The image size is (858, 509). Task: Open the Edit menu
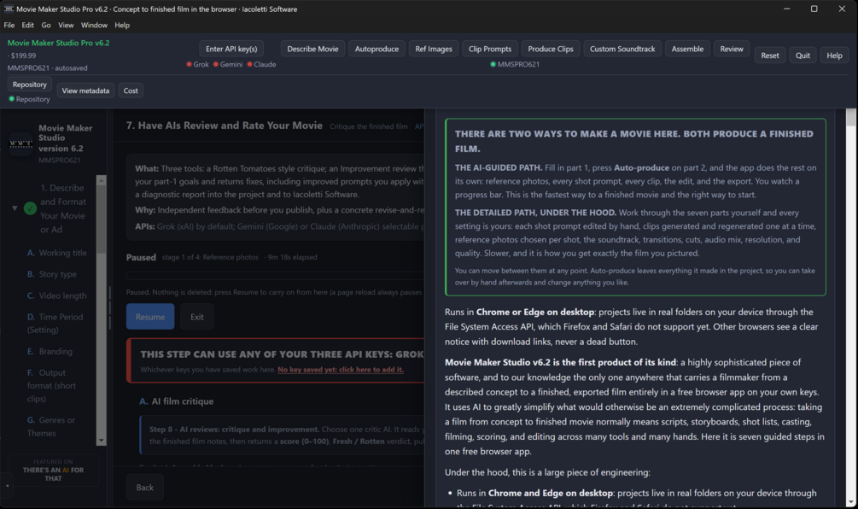tap(28, 25)
